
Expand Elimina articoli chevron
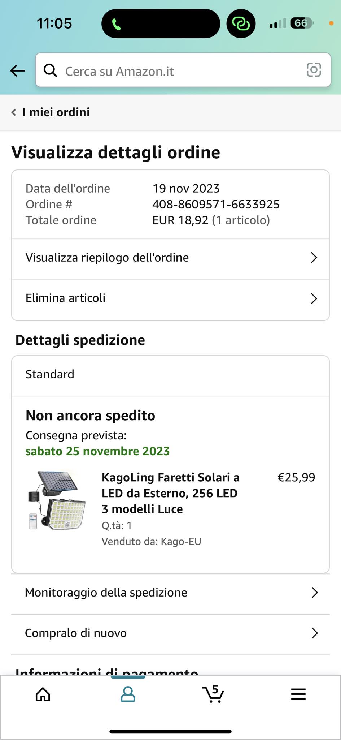pyautogui.click(x=314, y=298)
